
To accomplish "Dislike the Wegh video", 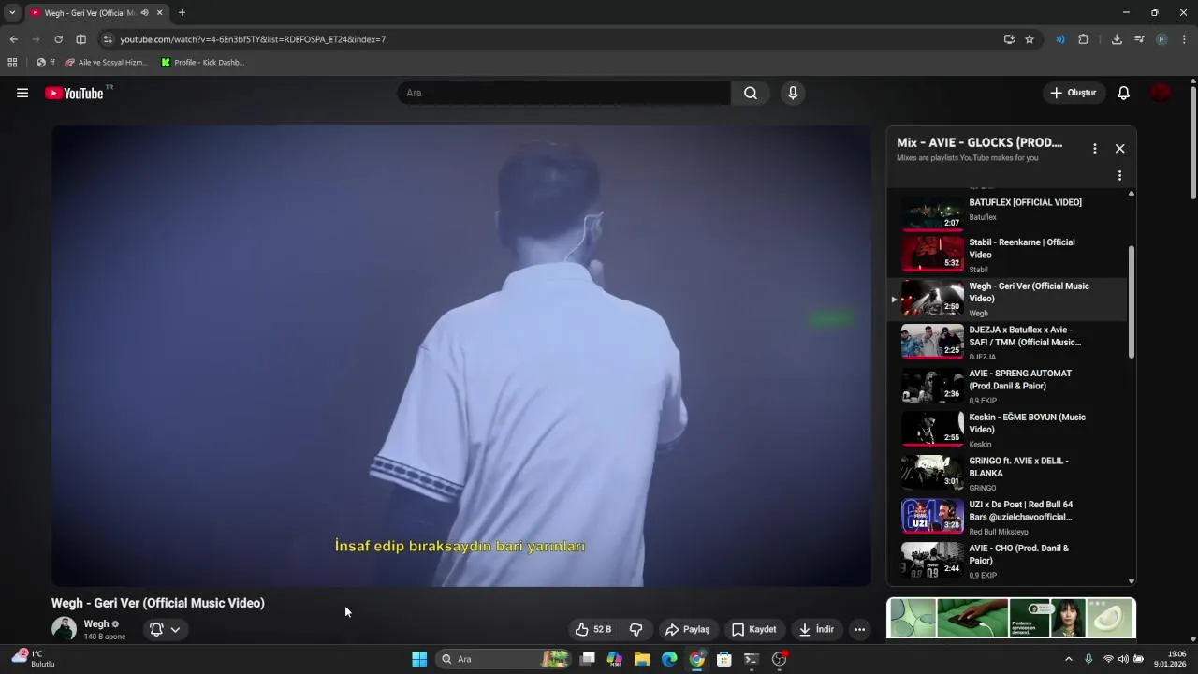I will coord(636,629).
